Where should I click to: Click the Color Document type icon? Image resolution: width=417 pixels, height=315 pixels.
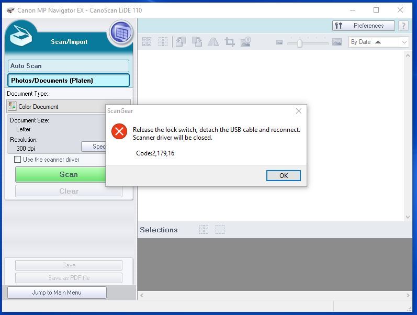coord(12,106)
